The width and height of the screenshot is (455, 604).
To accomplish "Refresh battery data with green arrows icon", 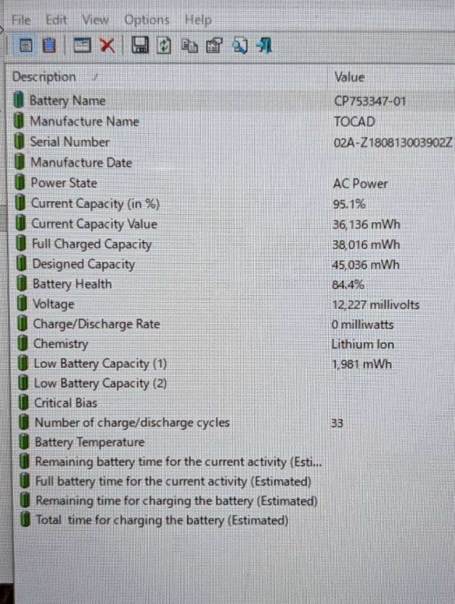I will [x=163, y=45].
